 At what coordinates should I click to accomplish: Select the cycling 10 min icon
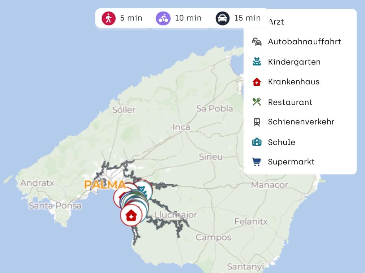(163, 18)
